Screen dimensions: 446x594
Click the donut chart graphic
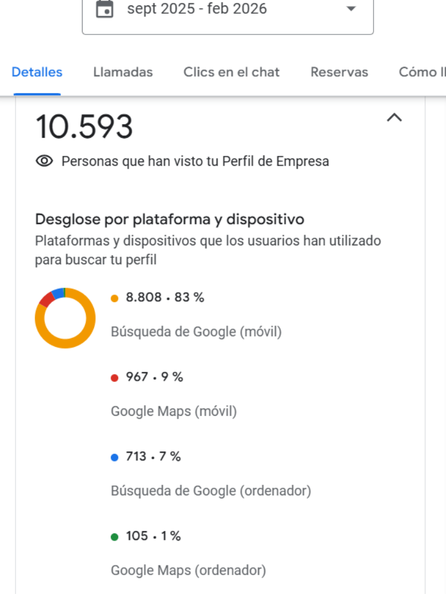pyautogui.click(x=65, y=318)
